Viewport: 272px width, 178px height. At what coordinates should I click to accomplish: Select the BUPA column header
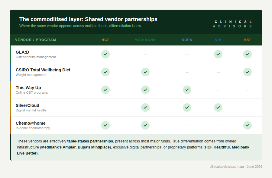[187, 40]
